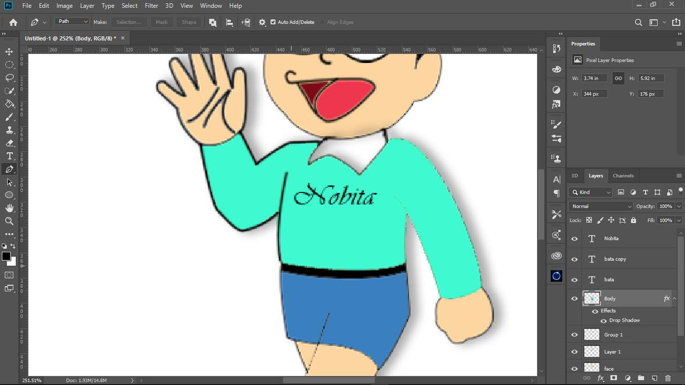
Task: Create a new layer group
Action: coord(641,378)
